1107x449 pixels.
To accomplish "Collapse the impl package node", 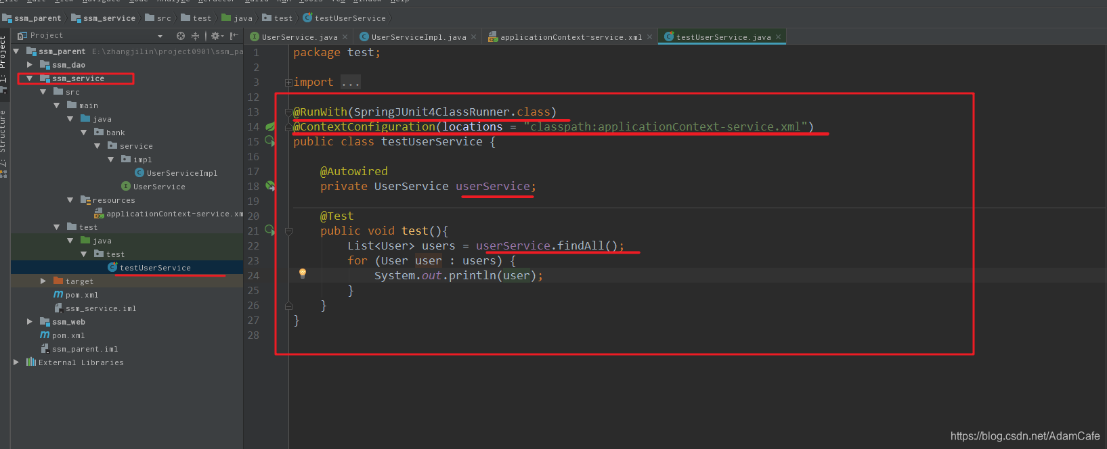I will pyautogui.click(x=111, y=160).
